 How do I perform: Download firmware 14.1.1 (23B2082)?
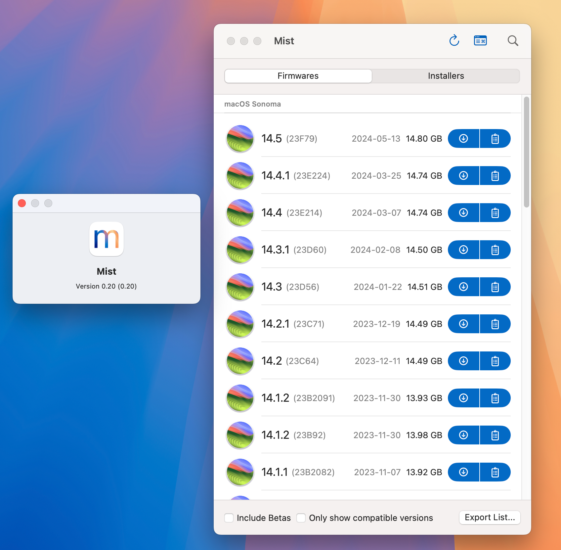[x=463, y=472]
